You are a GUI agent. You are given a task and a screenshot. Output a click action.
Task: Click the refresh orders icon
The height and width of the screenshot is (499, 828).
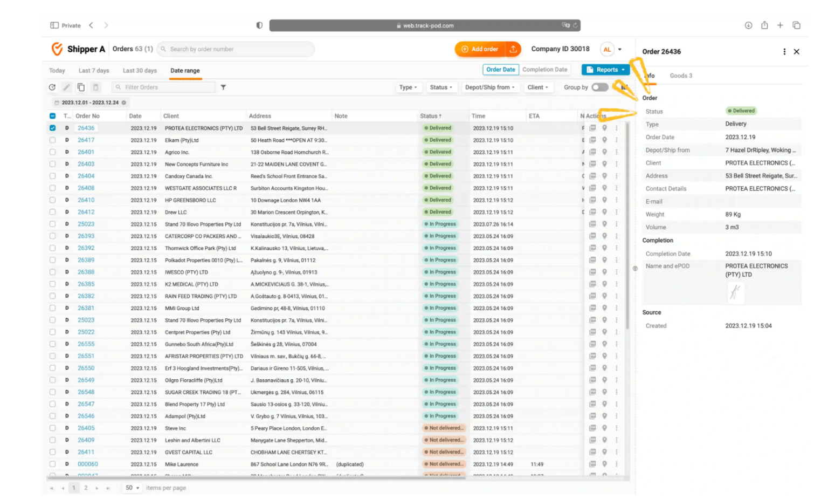(x=52, y=87)
